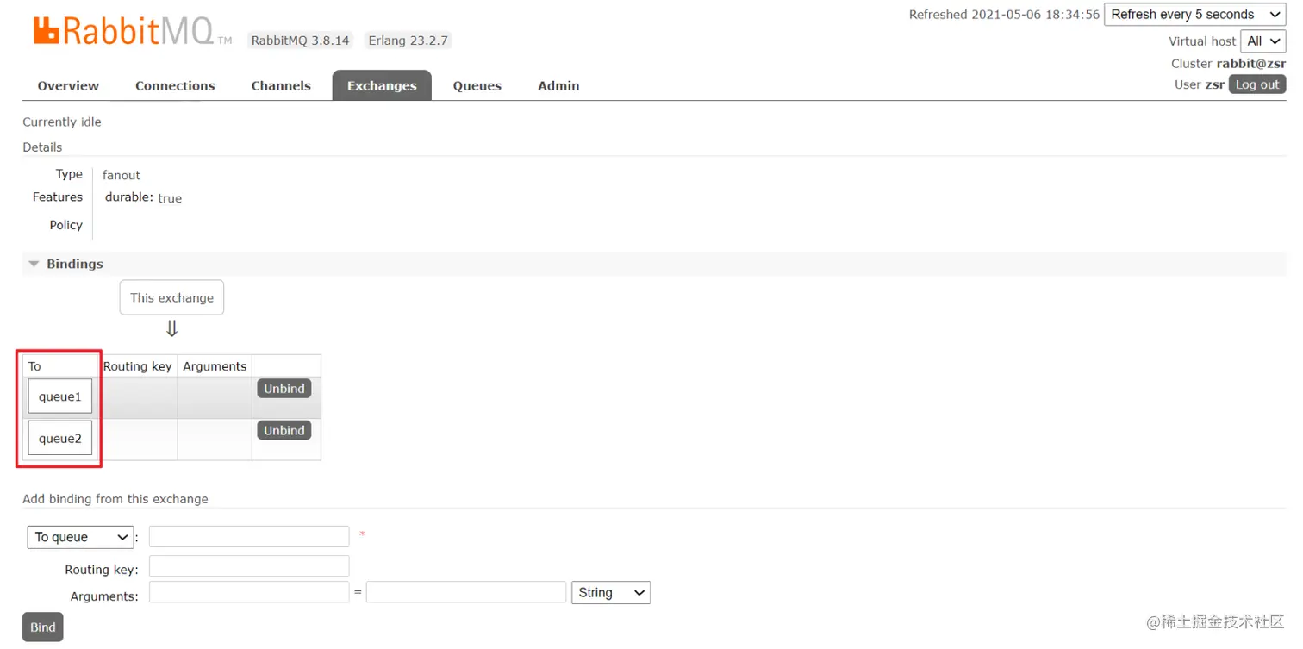Screen dimensions: 1303x649
Task: Click the Refreshed 2021-05-06 timestamp text
Action: coord(1004,15)
